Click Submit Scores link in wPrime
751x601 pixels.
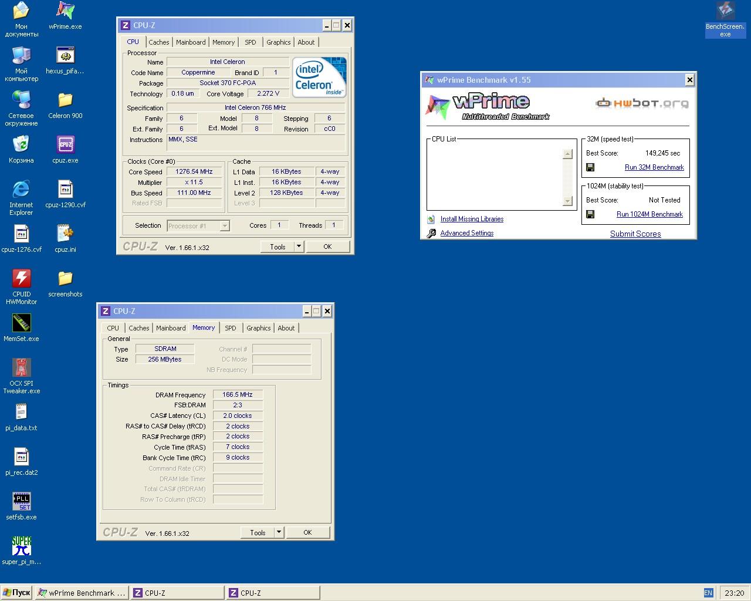coord(635,234)
